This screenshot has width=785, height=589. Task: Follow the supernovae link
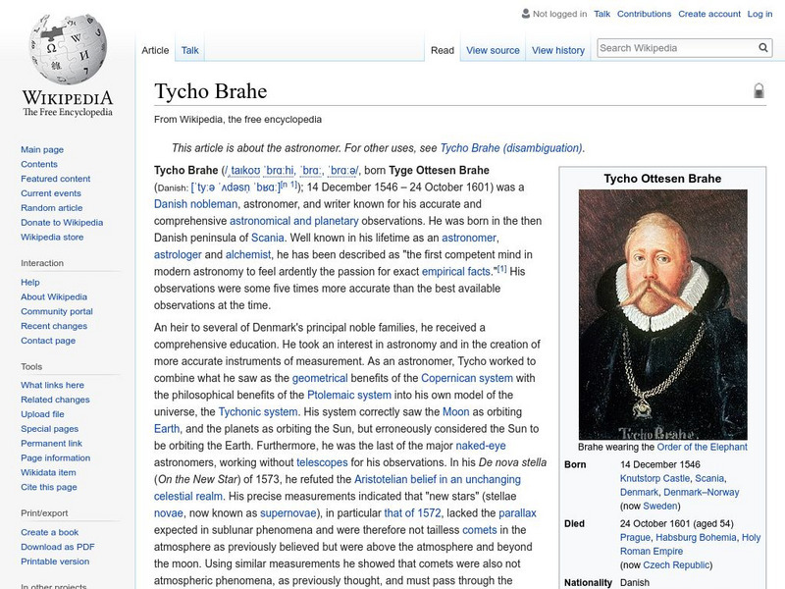pyautogui.click(x=288, y=512)
